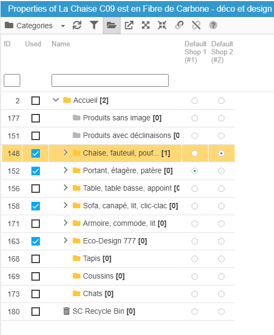
Task: Set Sofa, canapé as Default Shop 1
Action: pos(194,206)
